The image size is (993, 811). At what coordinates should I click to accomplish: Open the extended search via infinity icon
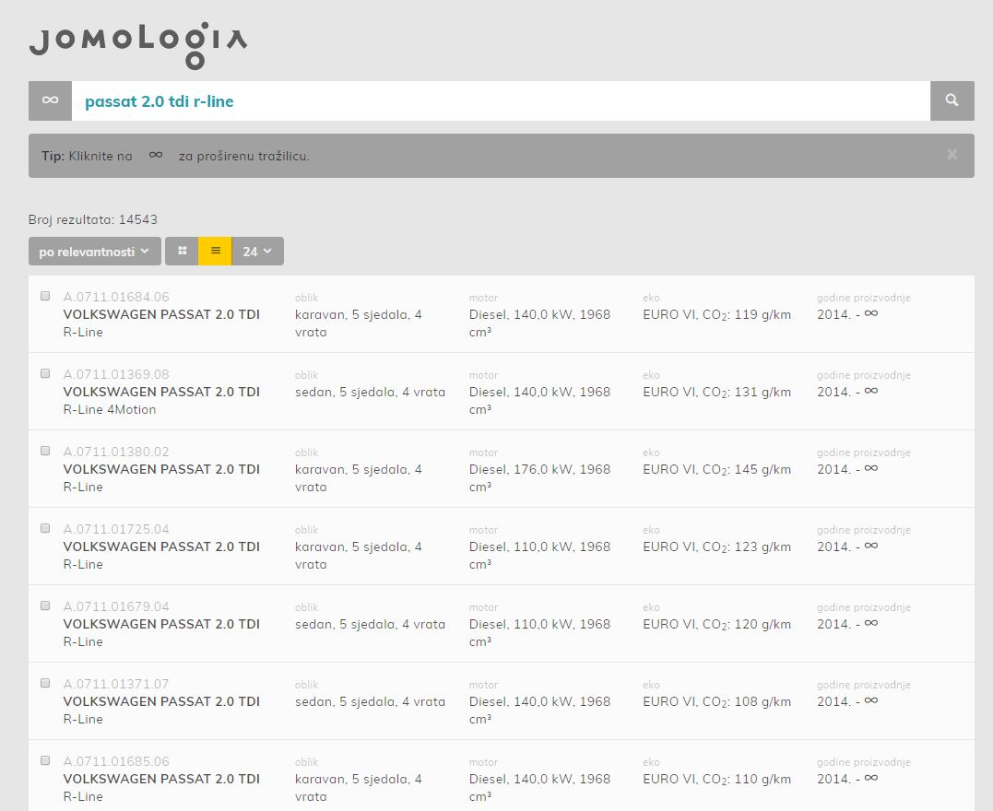pos(50,100)
